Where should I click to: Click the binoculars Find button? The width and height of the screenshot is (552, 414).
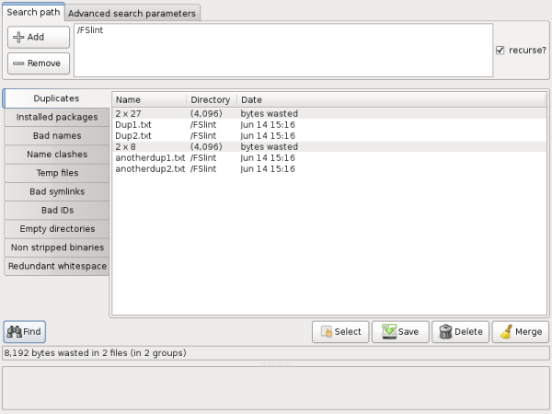(24, 331)
